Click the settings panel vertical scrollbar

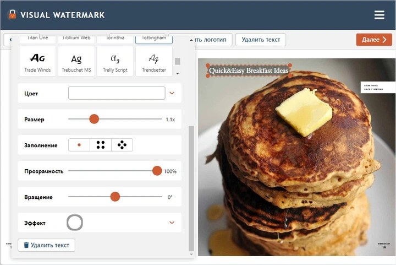(x=191, y=188)
